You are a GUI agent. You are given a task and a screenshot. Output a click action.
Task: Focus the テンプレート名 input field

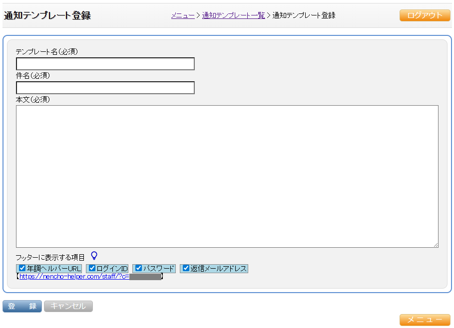pos(105,64)
